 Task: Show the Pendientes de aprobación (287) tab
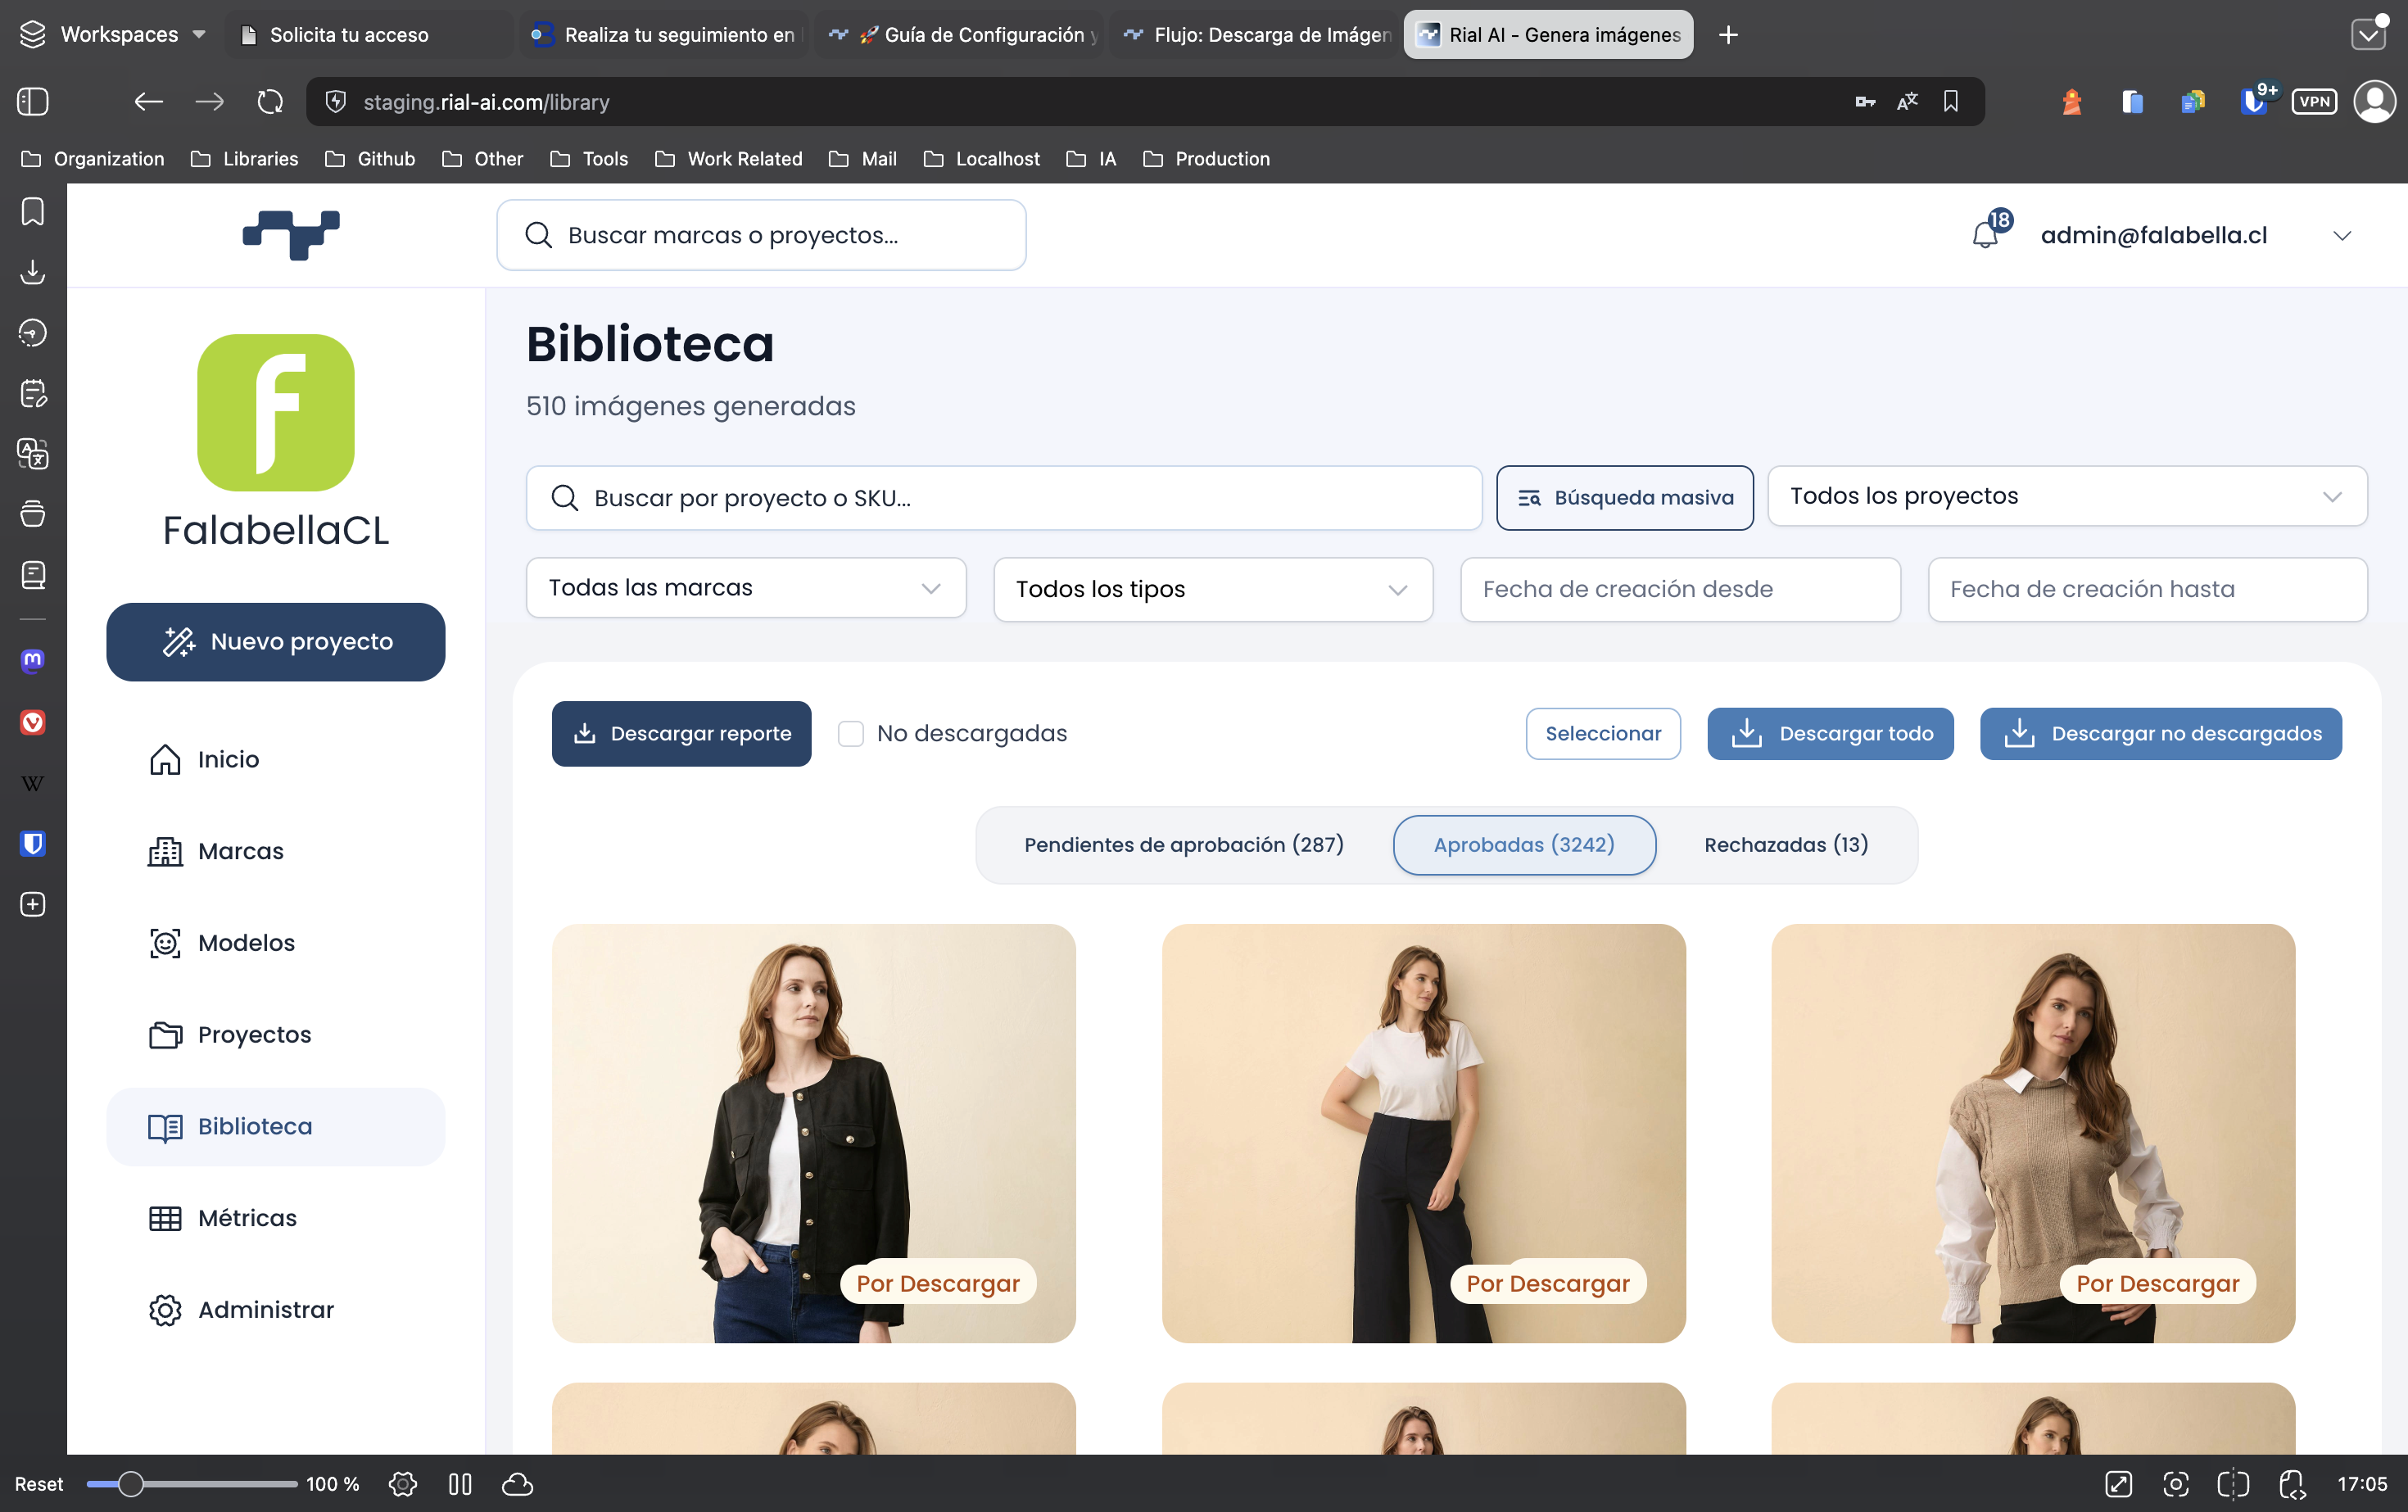1184,845
